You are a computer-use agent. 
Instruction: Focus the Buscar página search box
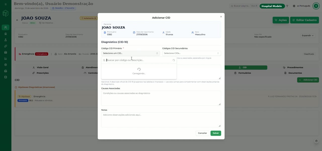[x=244, y=6]
